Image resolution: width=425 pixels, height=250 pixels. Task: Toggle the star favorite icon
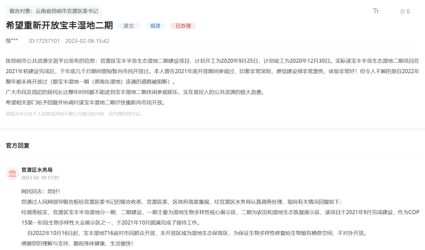coord(403,11)
